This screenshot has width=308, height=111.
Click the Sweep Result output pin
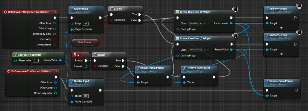tap(55, 44)
